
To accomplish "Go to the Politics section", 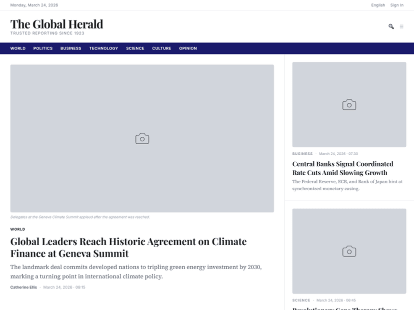I will pyautogui.click(x=43, y=48).
